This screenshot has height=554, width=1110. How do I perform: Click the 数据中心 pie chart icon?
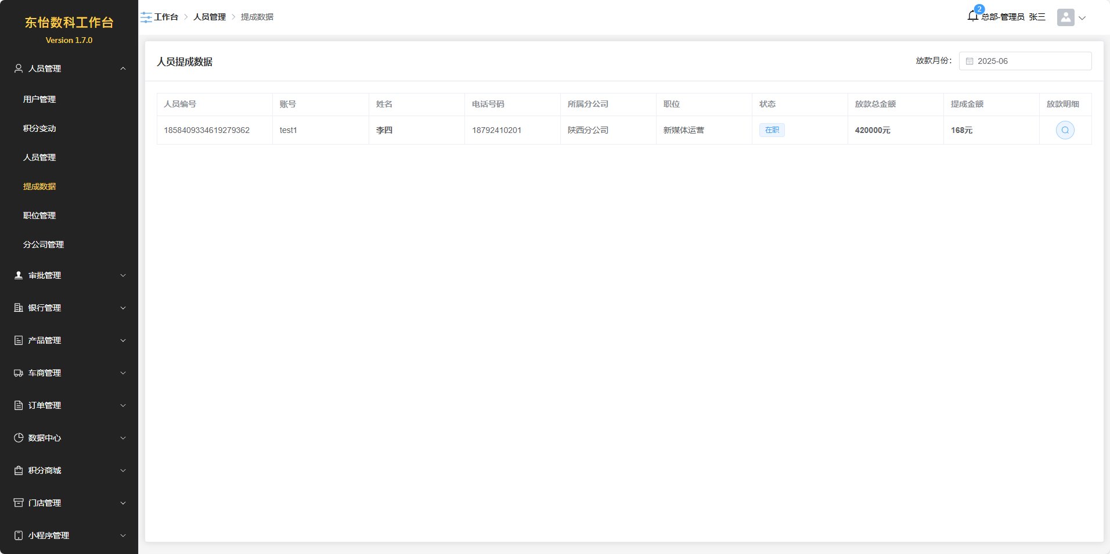tap(19, 438)
